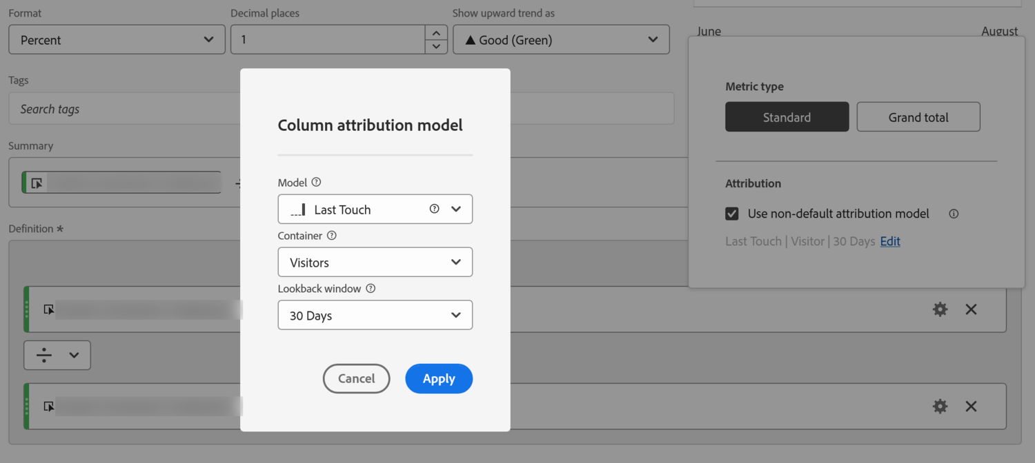Click info icon beside non-default attribution model
This screenshot has height=463, width=1035.
pyautogui.click(x=954, y=214)
